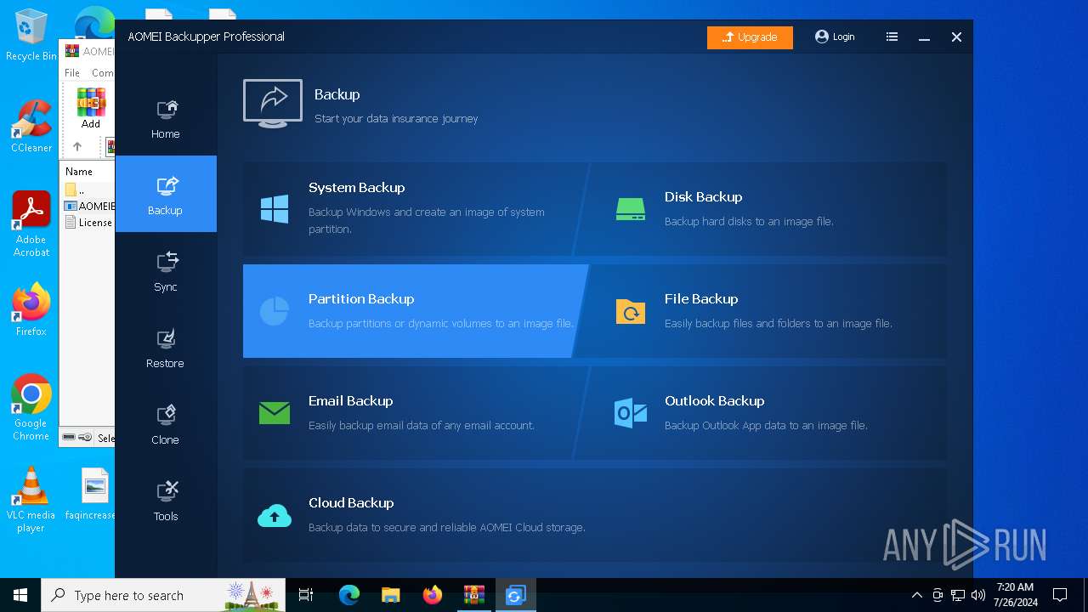Screen dimensions: 1088x612
Task: Click the Outlook Backup icon
Action: pyautogui.click(x=631, y=413)
